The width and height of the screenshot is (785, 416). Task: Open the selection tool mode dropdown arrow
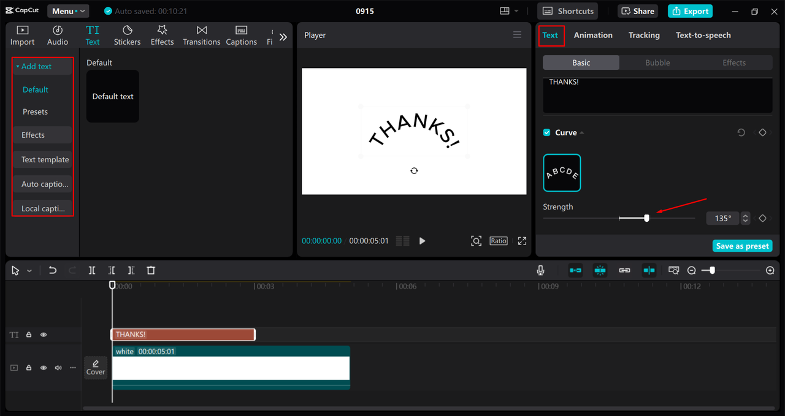pos(29,271)
